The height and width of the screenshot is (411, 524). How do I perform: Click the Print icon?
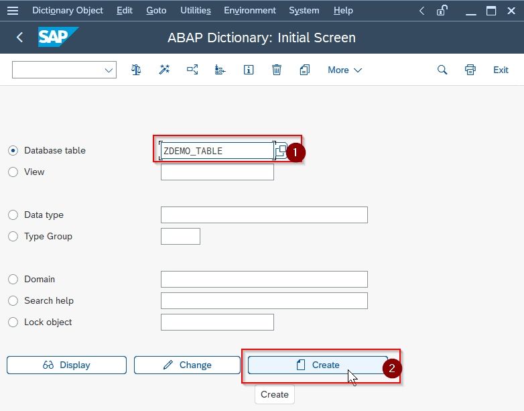pyautogui.click(x=470, y=70)
